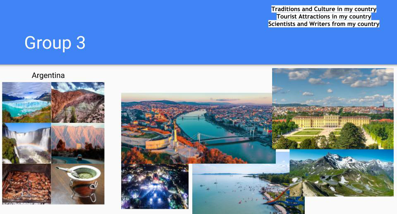This screenshot has width=397, height=214.
Task: Click blank white space below the Argentina collage
Action: click(x=53, y=209)
